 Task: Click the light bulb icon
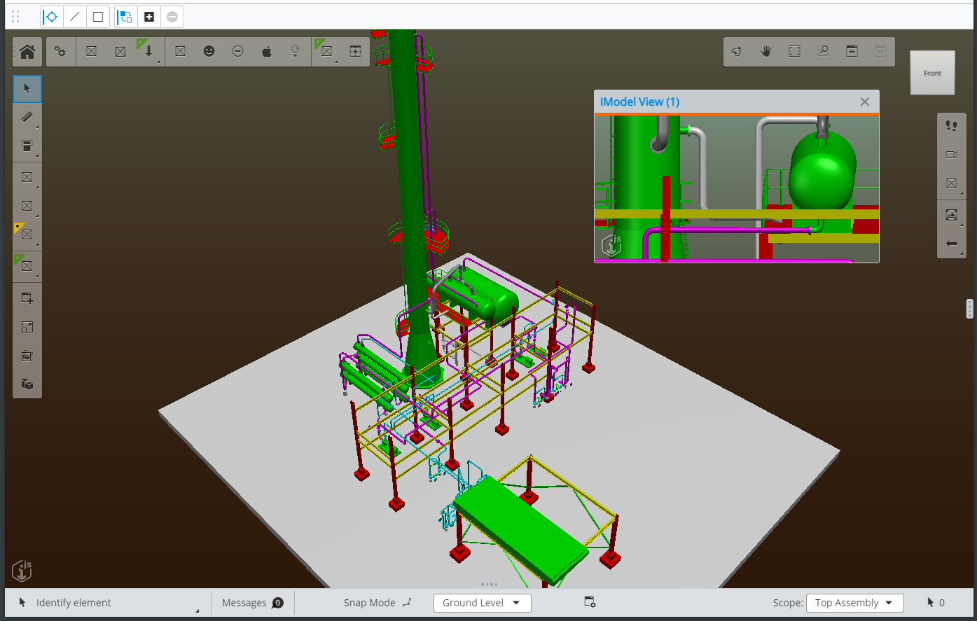[x=296, y=52]
